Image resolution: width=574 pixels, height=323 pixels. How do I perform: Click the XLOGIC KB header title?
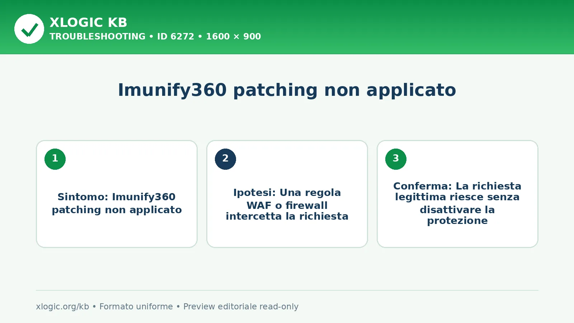pos(88,23)
